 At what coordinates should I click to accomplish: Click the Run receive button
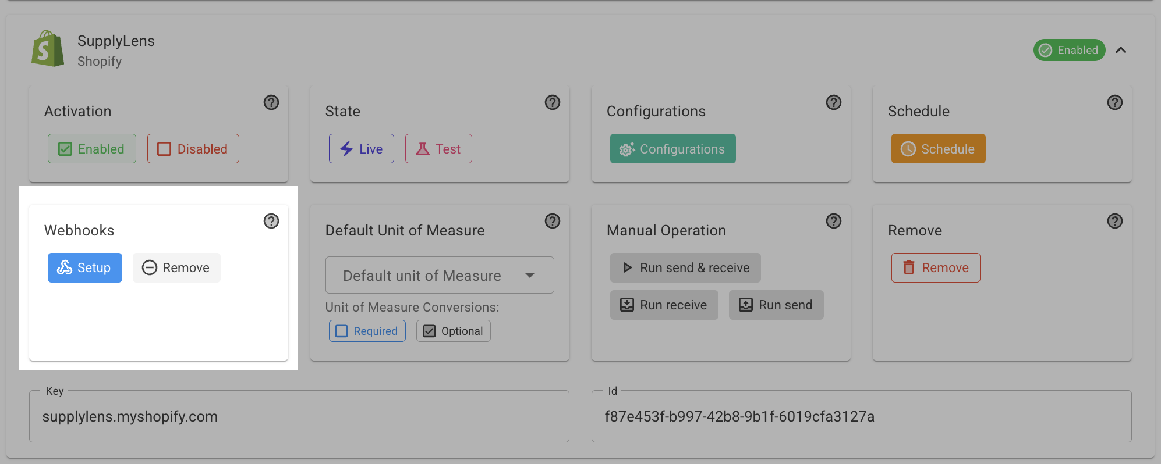coord(664,305)
